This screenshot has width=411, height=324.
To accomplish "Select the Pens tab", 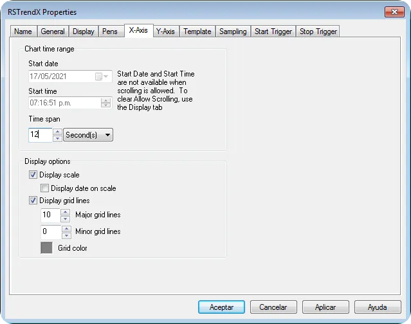I will tap(110, 32).
